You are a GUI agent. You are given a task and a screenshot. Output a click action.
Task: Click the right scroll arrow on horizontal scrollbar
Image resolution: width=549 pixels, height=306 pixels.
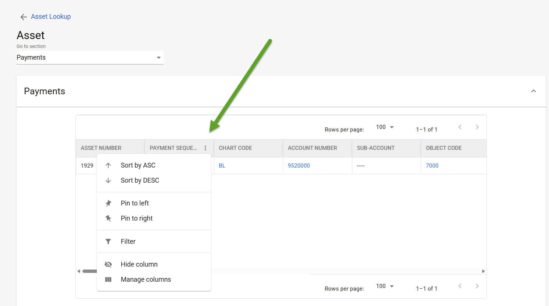483,271
